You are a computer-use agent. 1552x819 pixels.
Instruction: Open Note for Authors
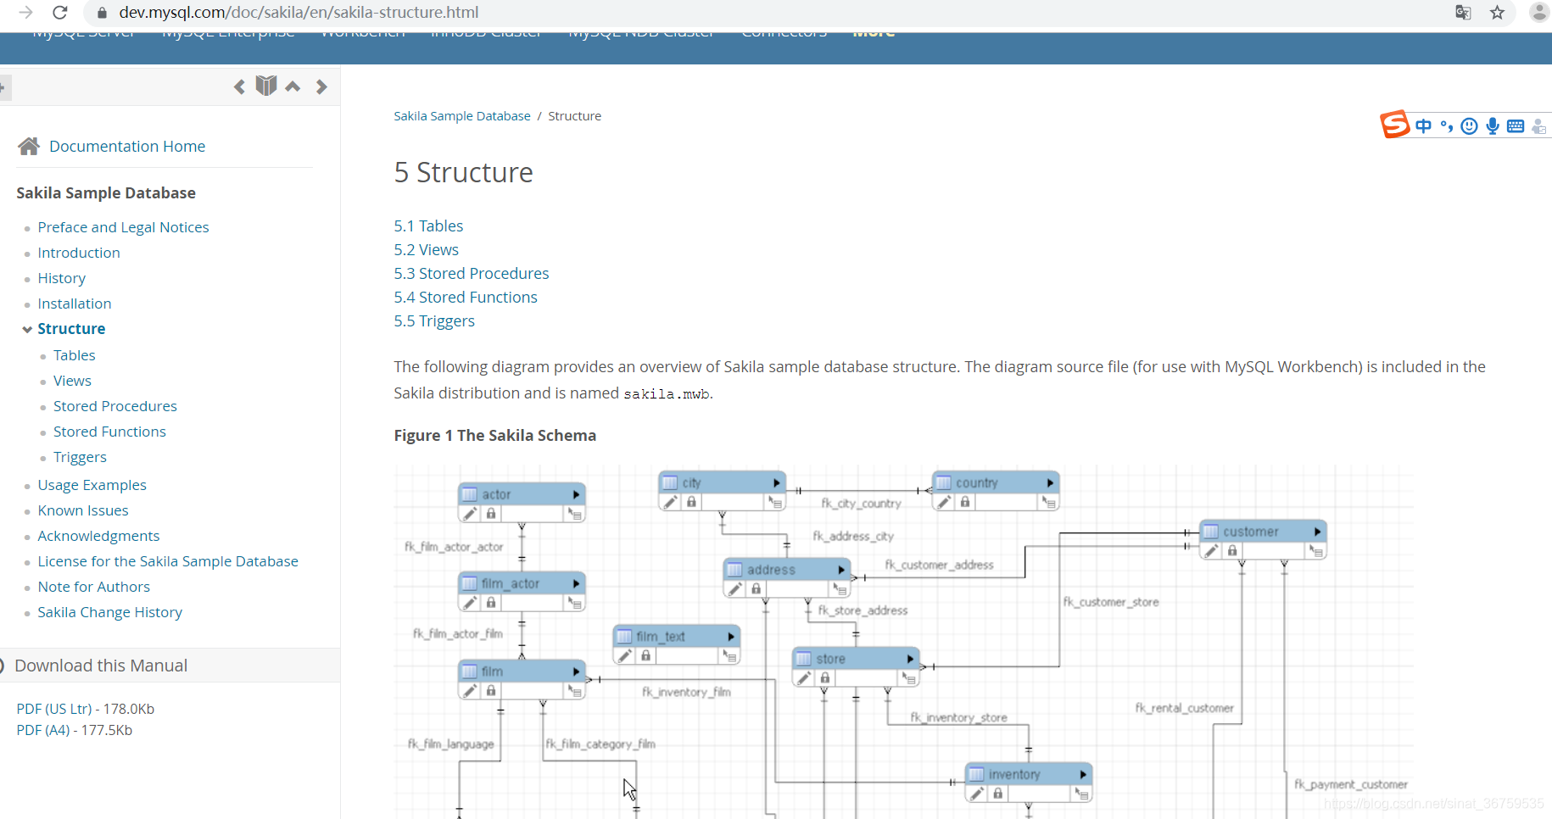click(93, 587)
